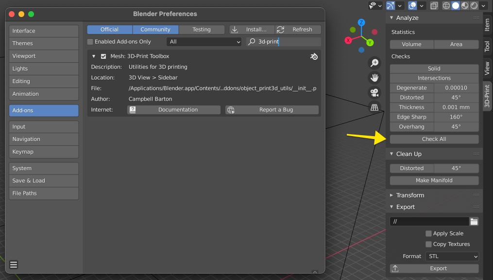Open the gizmo options dropdown arrow
The image size is (493, 280).
click(x=400, y=6)
